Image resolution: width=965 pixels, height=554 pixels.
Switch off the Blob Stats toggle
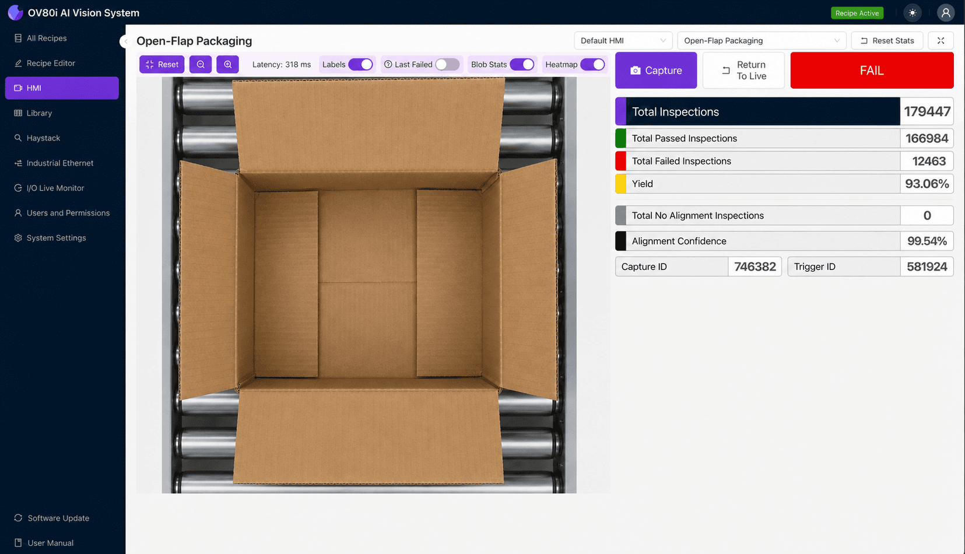pos(522,65)
